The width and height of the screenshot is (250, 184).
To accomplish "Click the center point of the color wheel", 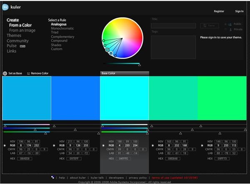I will [x=122, y=38].
